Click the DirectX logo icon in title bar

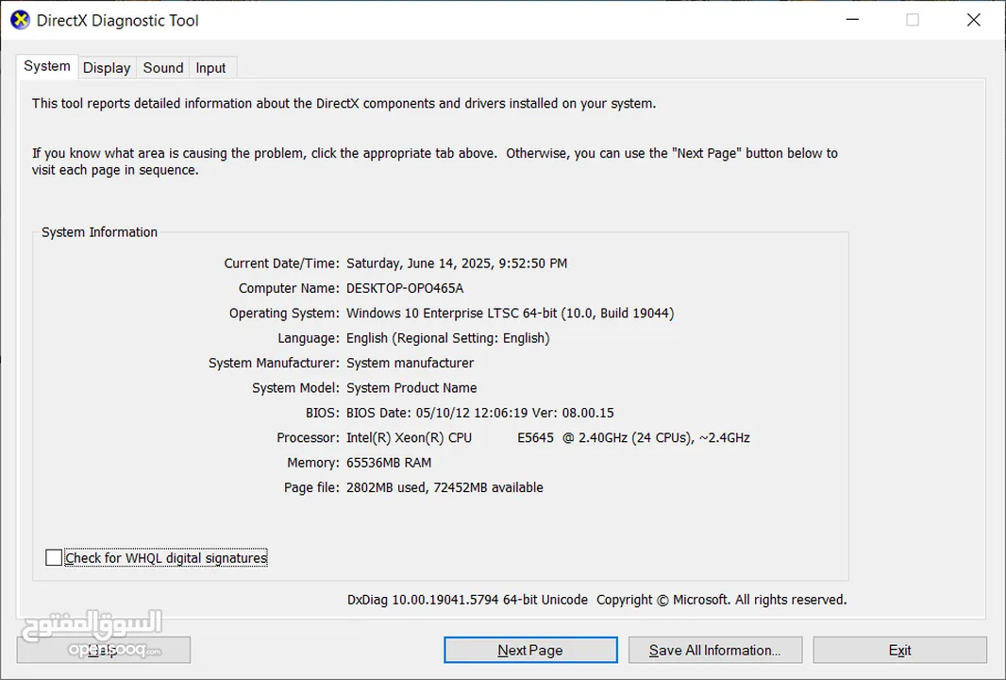click(x=20, y=20)
